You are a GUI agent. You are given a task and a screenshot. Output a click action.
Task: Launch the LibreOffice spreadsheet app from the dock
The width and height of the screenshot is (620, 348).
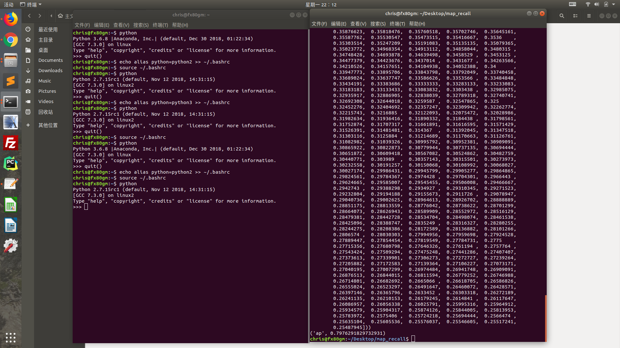pyautogui.click(x=11, y=204)
